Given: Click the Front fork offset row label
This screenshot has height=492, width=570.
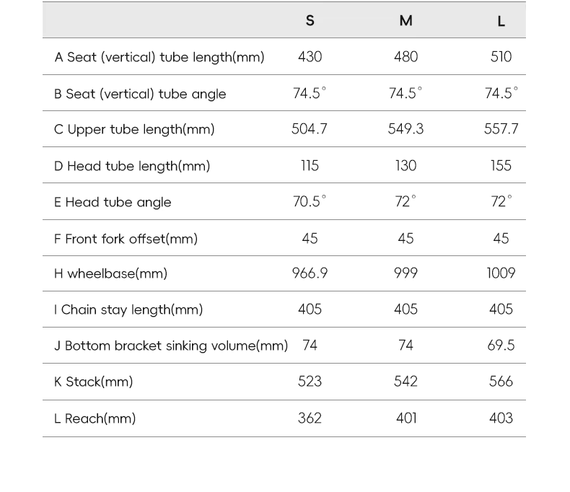Looking at the screenshot, I should (x=126, y=238).
